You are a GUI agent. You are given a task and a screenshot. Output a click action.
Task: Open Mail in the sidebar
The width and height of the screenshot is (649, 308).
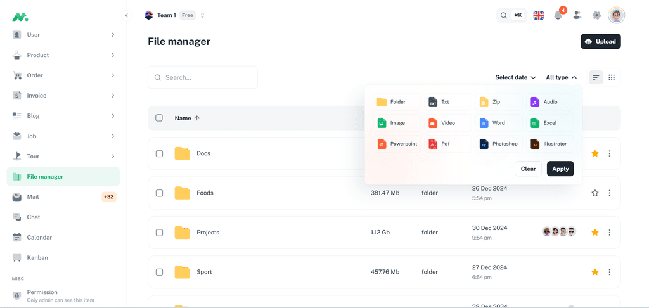pos(63,197)
